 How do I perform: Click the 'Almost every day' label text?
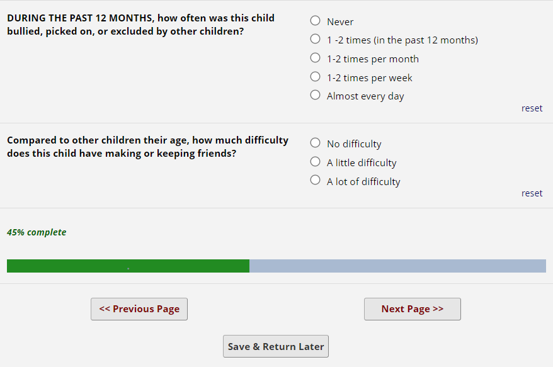click(365, 96)
